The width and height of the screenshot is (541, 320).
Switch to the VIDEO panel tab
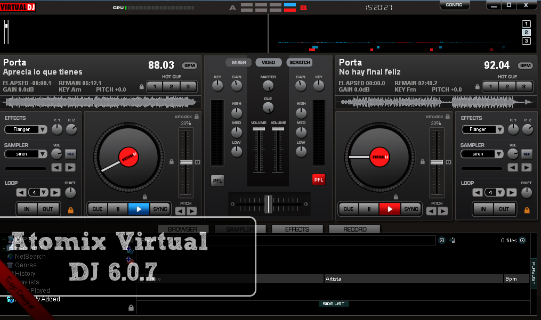click(x=269, y=62)
